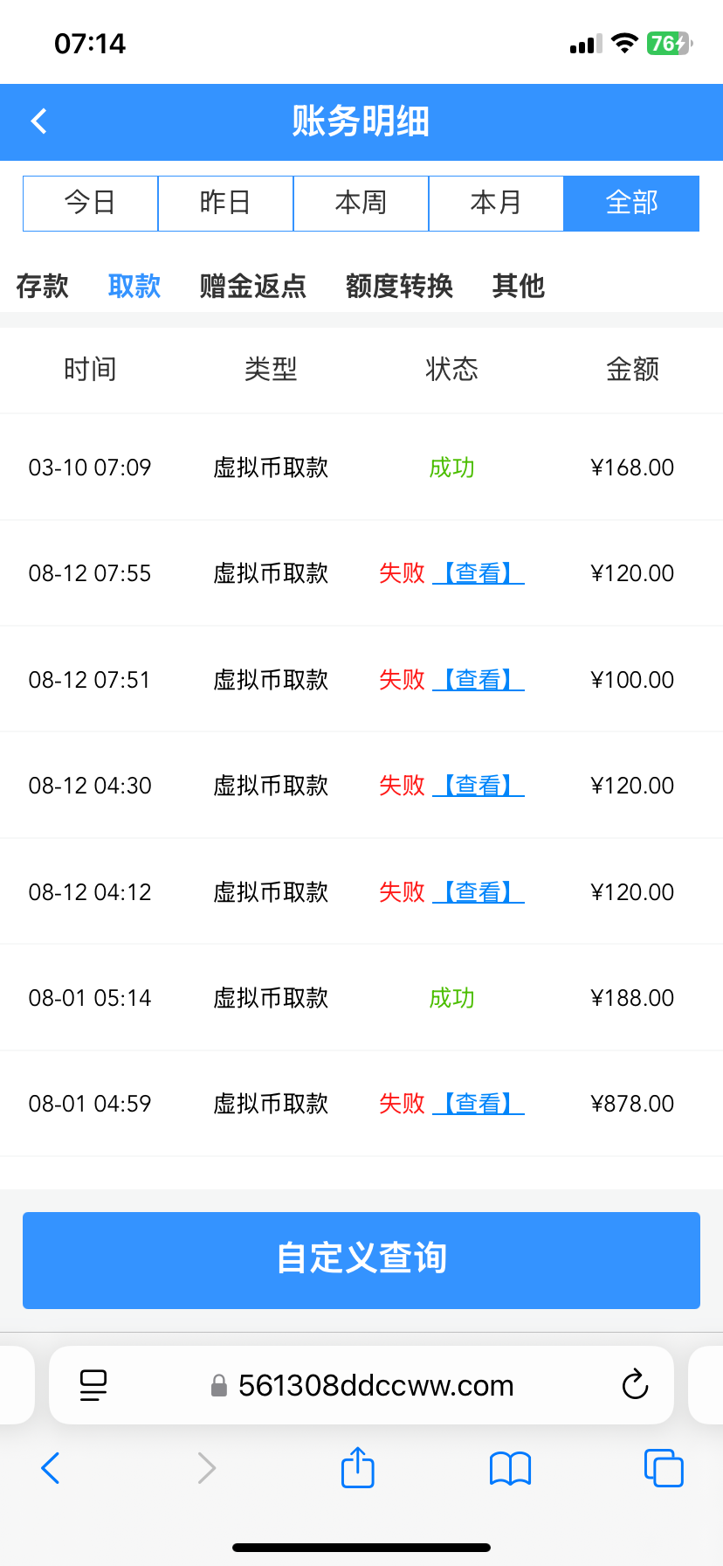The height and width of the screenshot is (1566, 723).
Task: Switch to 赠金返点 category
Action: coord(253,286)
